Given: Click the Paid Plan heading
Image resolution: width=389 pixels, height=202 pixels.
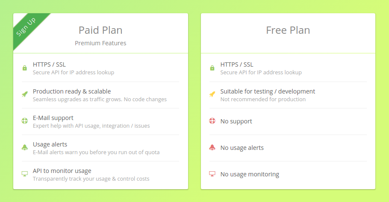Looking at the screenshot, I should click(x=100, y=30).
